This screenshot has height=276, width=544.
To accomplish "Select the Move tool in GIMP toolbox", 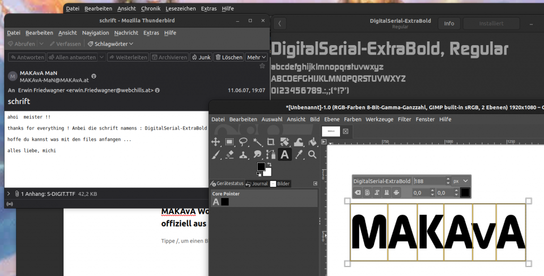I will click(216, 142).
